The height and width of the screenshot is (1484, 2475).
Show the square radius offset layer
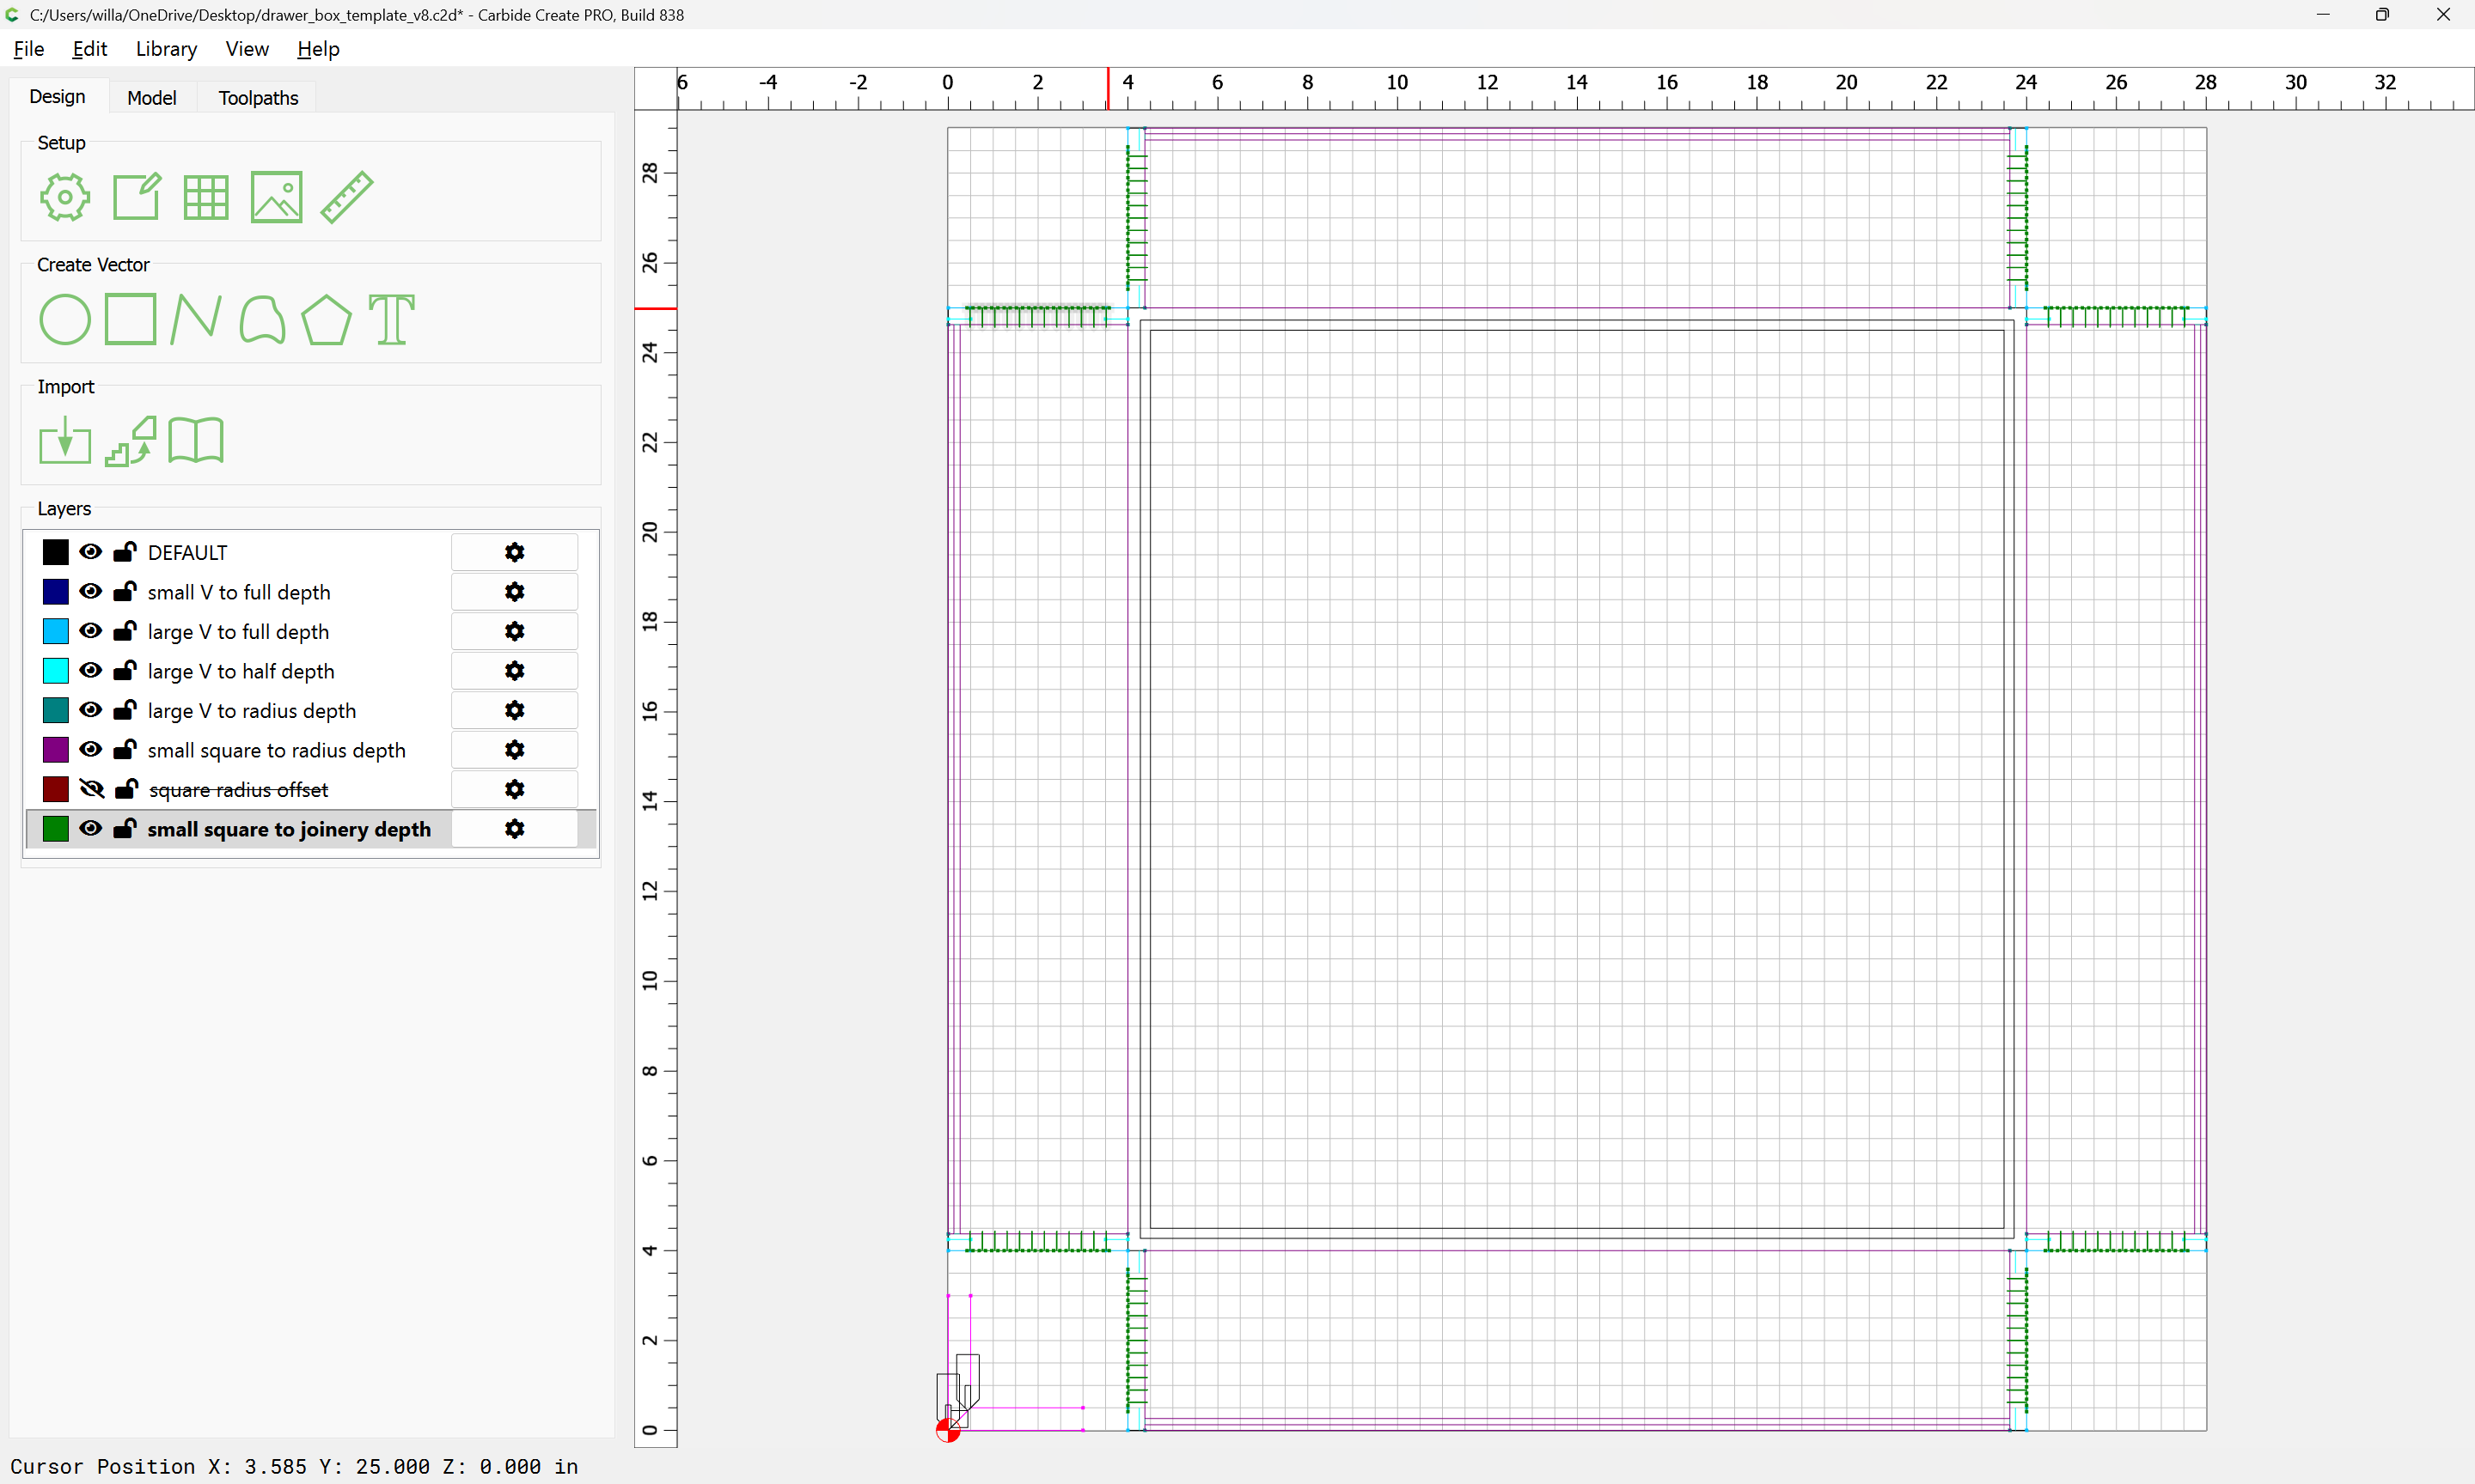click(91, 789)
